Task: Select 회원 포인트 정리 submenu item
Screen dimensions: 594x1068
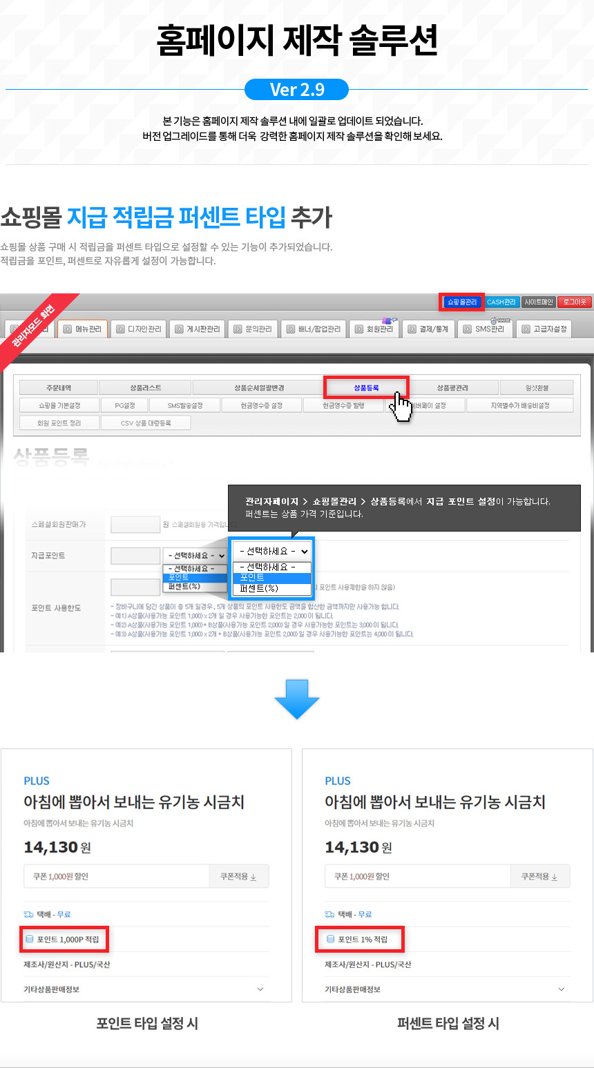Action: [59, 423]
